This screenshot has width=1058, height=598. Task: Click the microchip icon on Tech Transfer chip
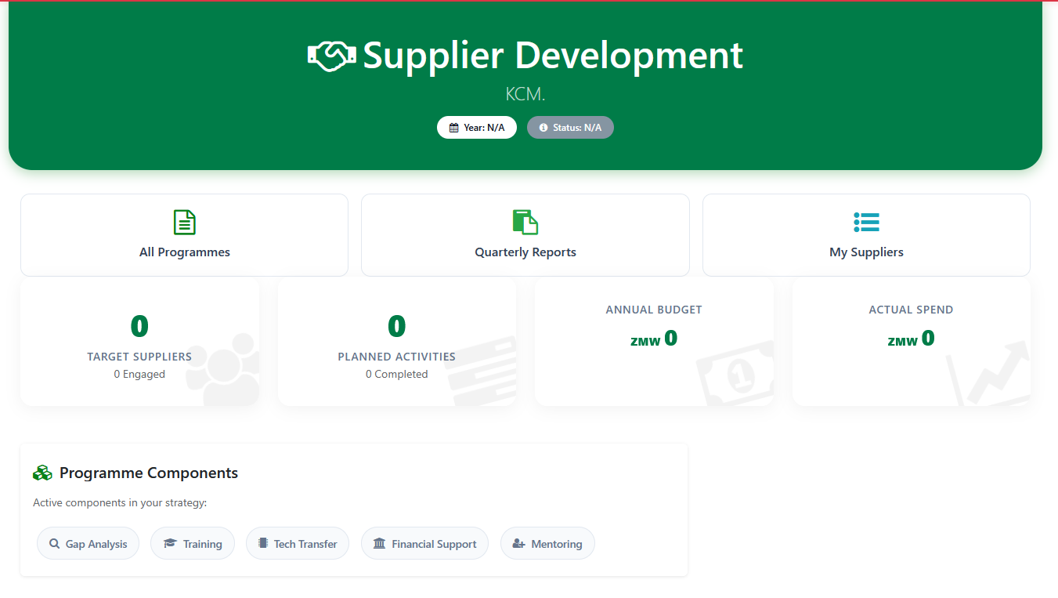pyautogui.click(x=262, y=543)
